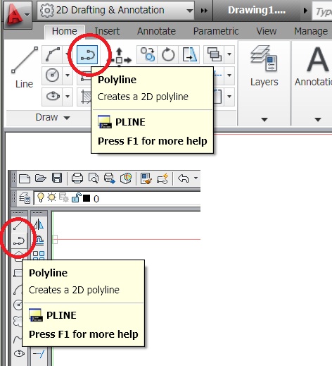332x366 pixels.
Task: Click the overlapping-squares icon in the ribbon
Action: point(214,54)
